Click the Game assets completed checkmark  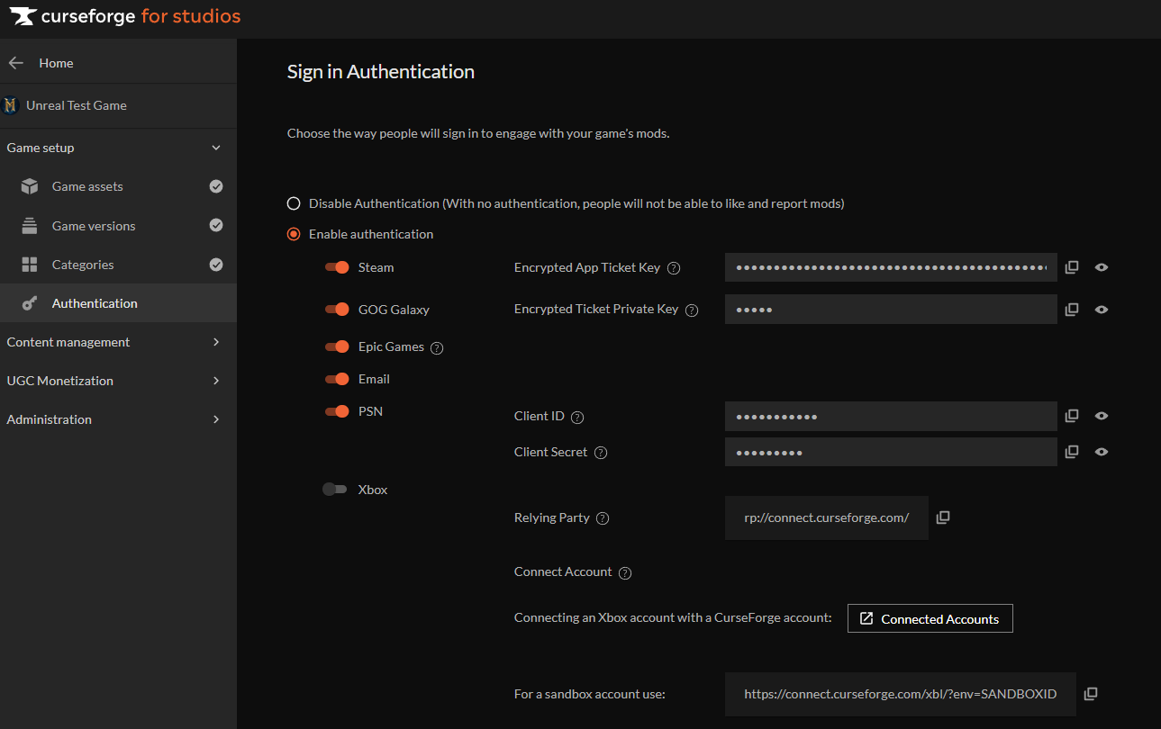click(x=216, y=186)
